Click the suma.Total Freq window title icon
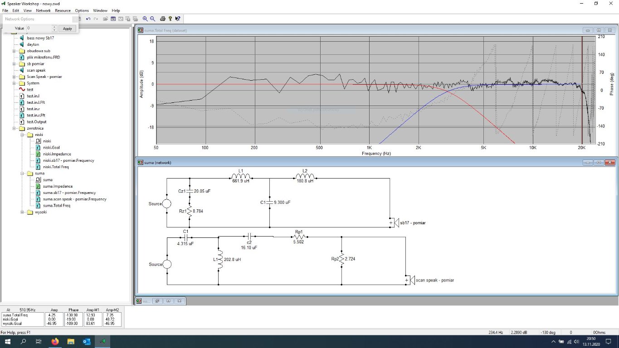Image resolution: width=619 pixels, height=348 pixels. point(141,30)
